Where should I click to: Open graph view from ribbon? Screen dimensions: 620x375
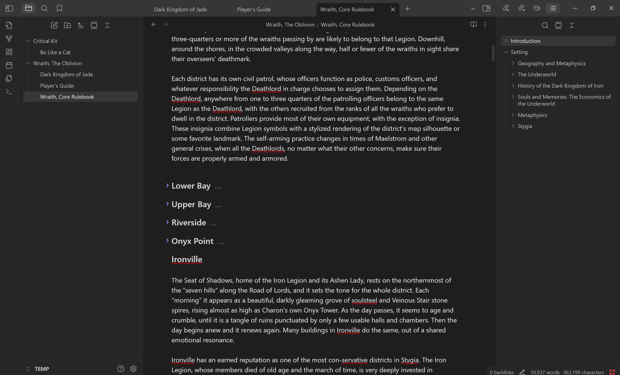click(x=9, y=39)
